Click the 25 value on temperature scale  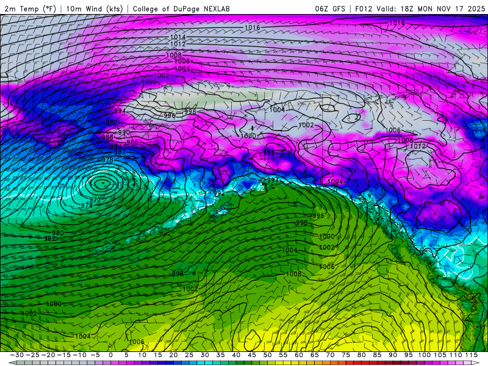tap(189, 355)
